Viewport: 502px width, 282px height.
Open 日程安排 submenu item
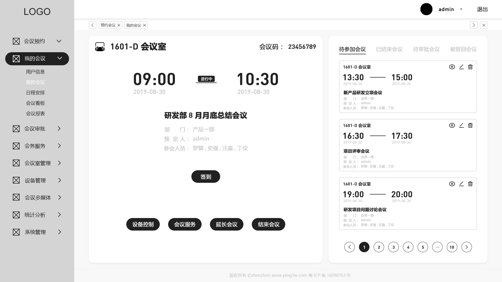[35, 93]
